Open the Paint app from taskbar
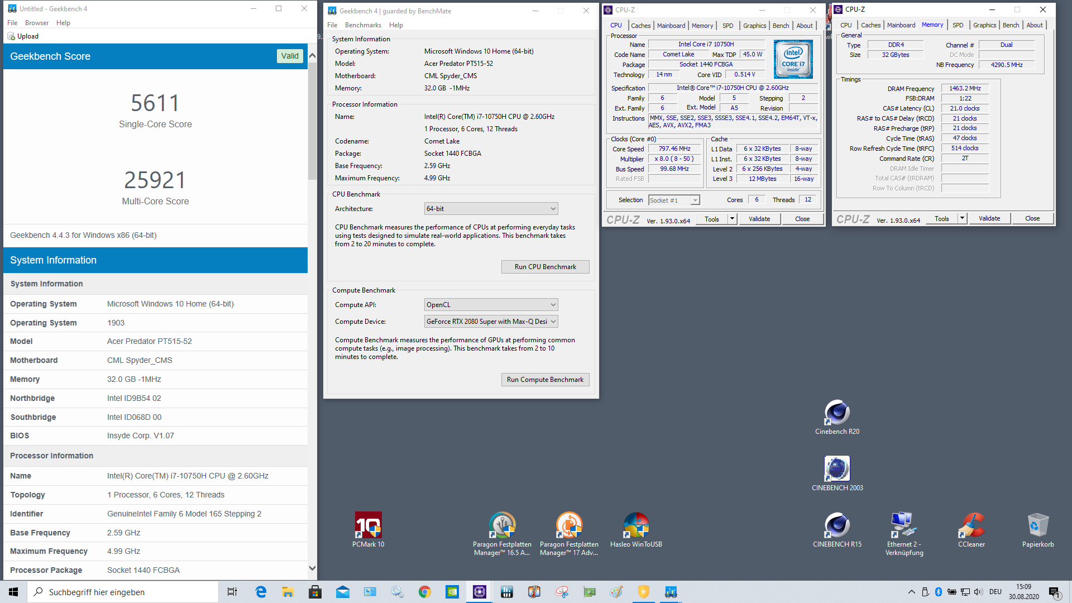This screenshot has height=603, width=1072. click(x=616, y=592)
